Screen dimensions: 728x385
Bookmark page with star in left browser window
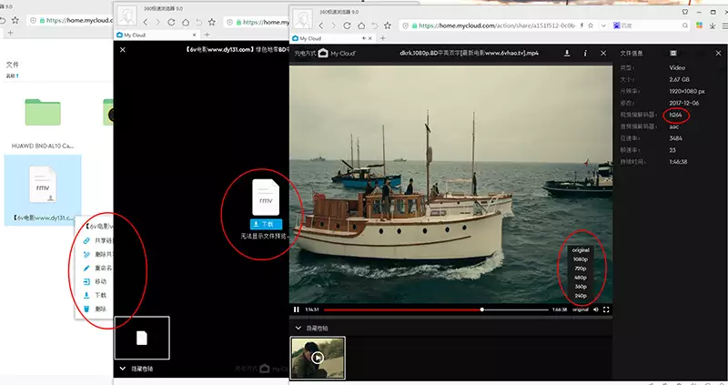click(15, 20)
